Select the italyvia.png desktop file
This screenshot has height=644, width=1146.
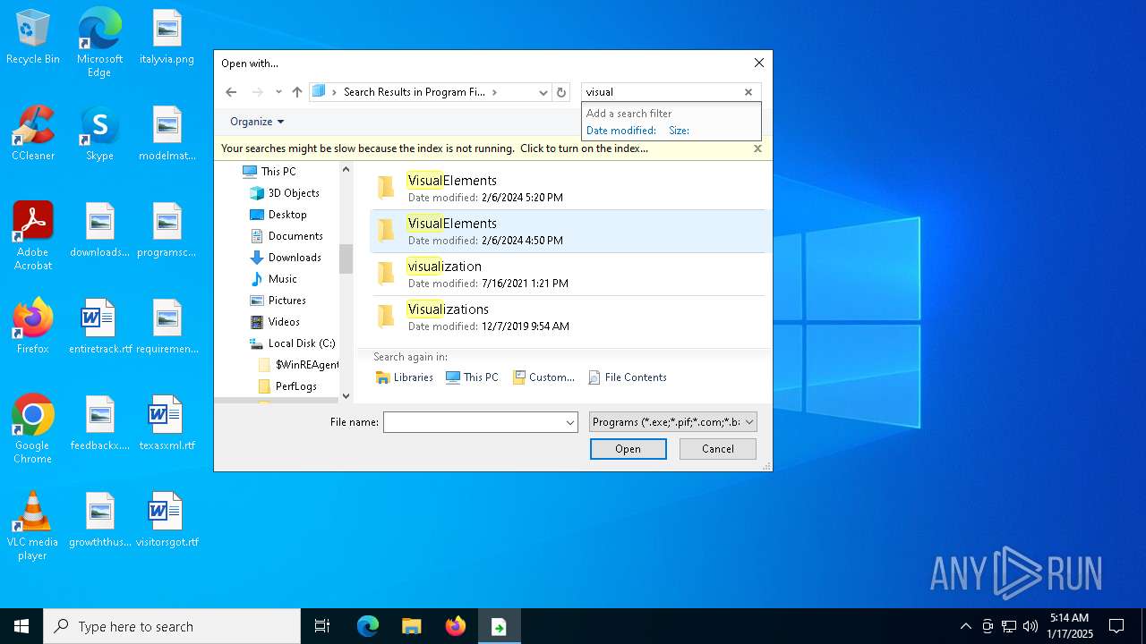click(x=167, y=38)
